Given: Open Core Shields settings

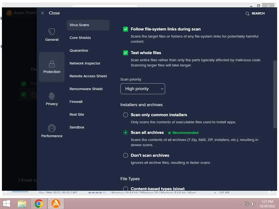Looking at the screenshot, I should [x=80, y=38].
